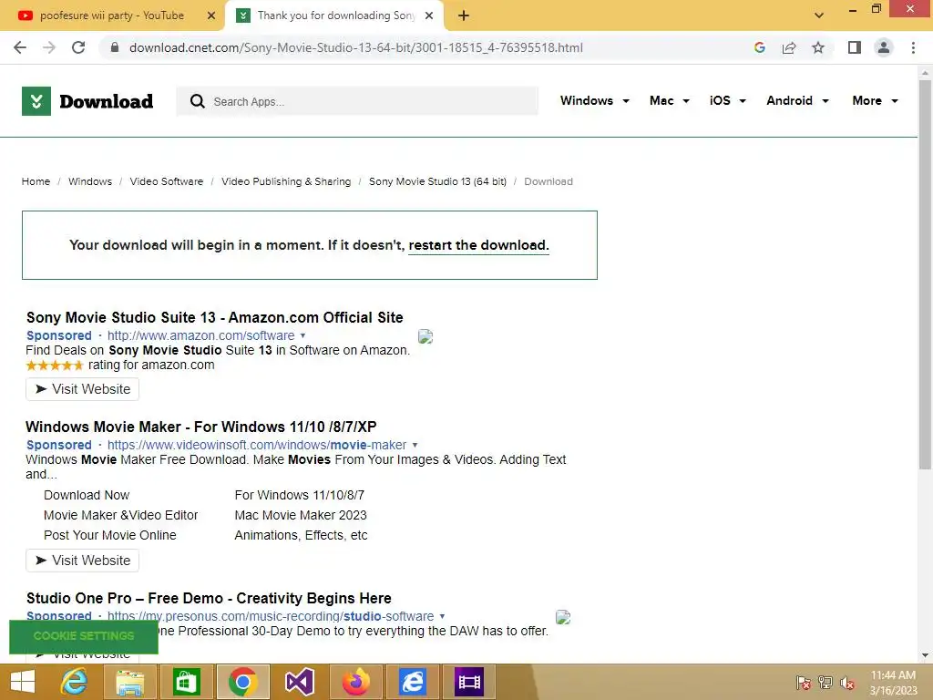Expand the videowinsoft ad URL arrow

pos(415,445)
